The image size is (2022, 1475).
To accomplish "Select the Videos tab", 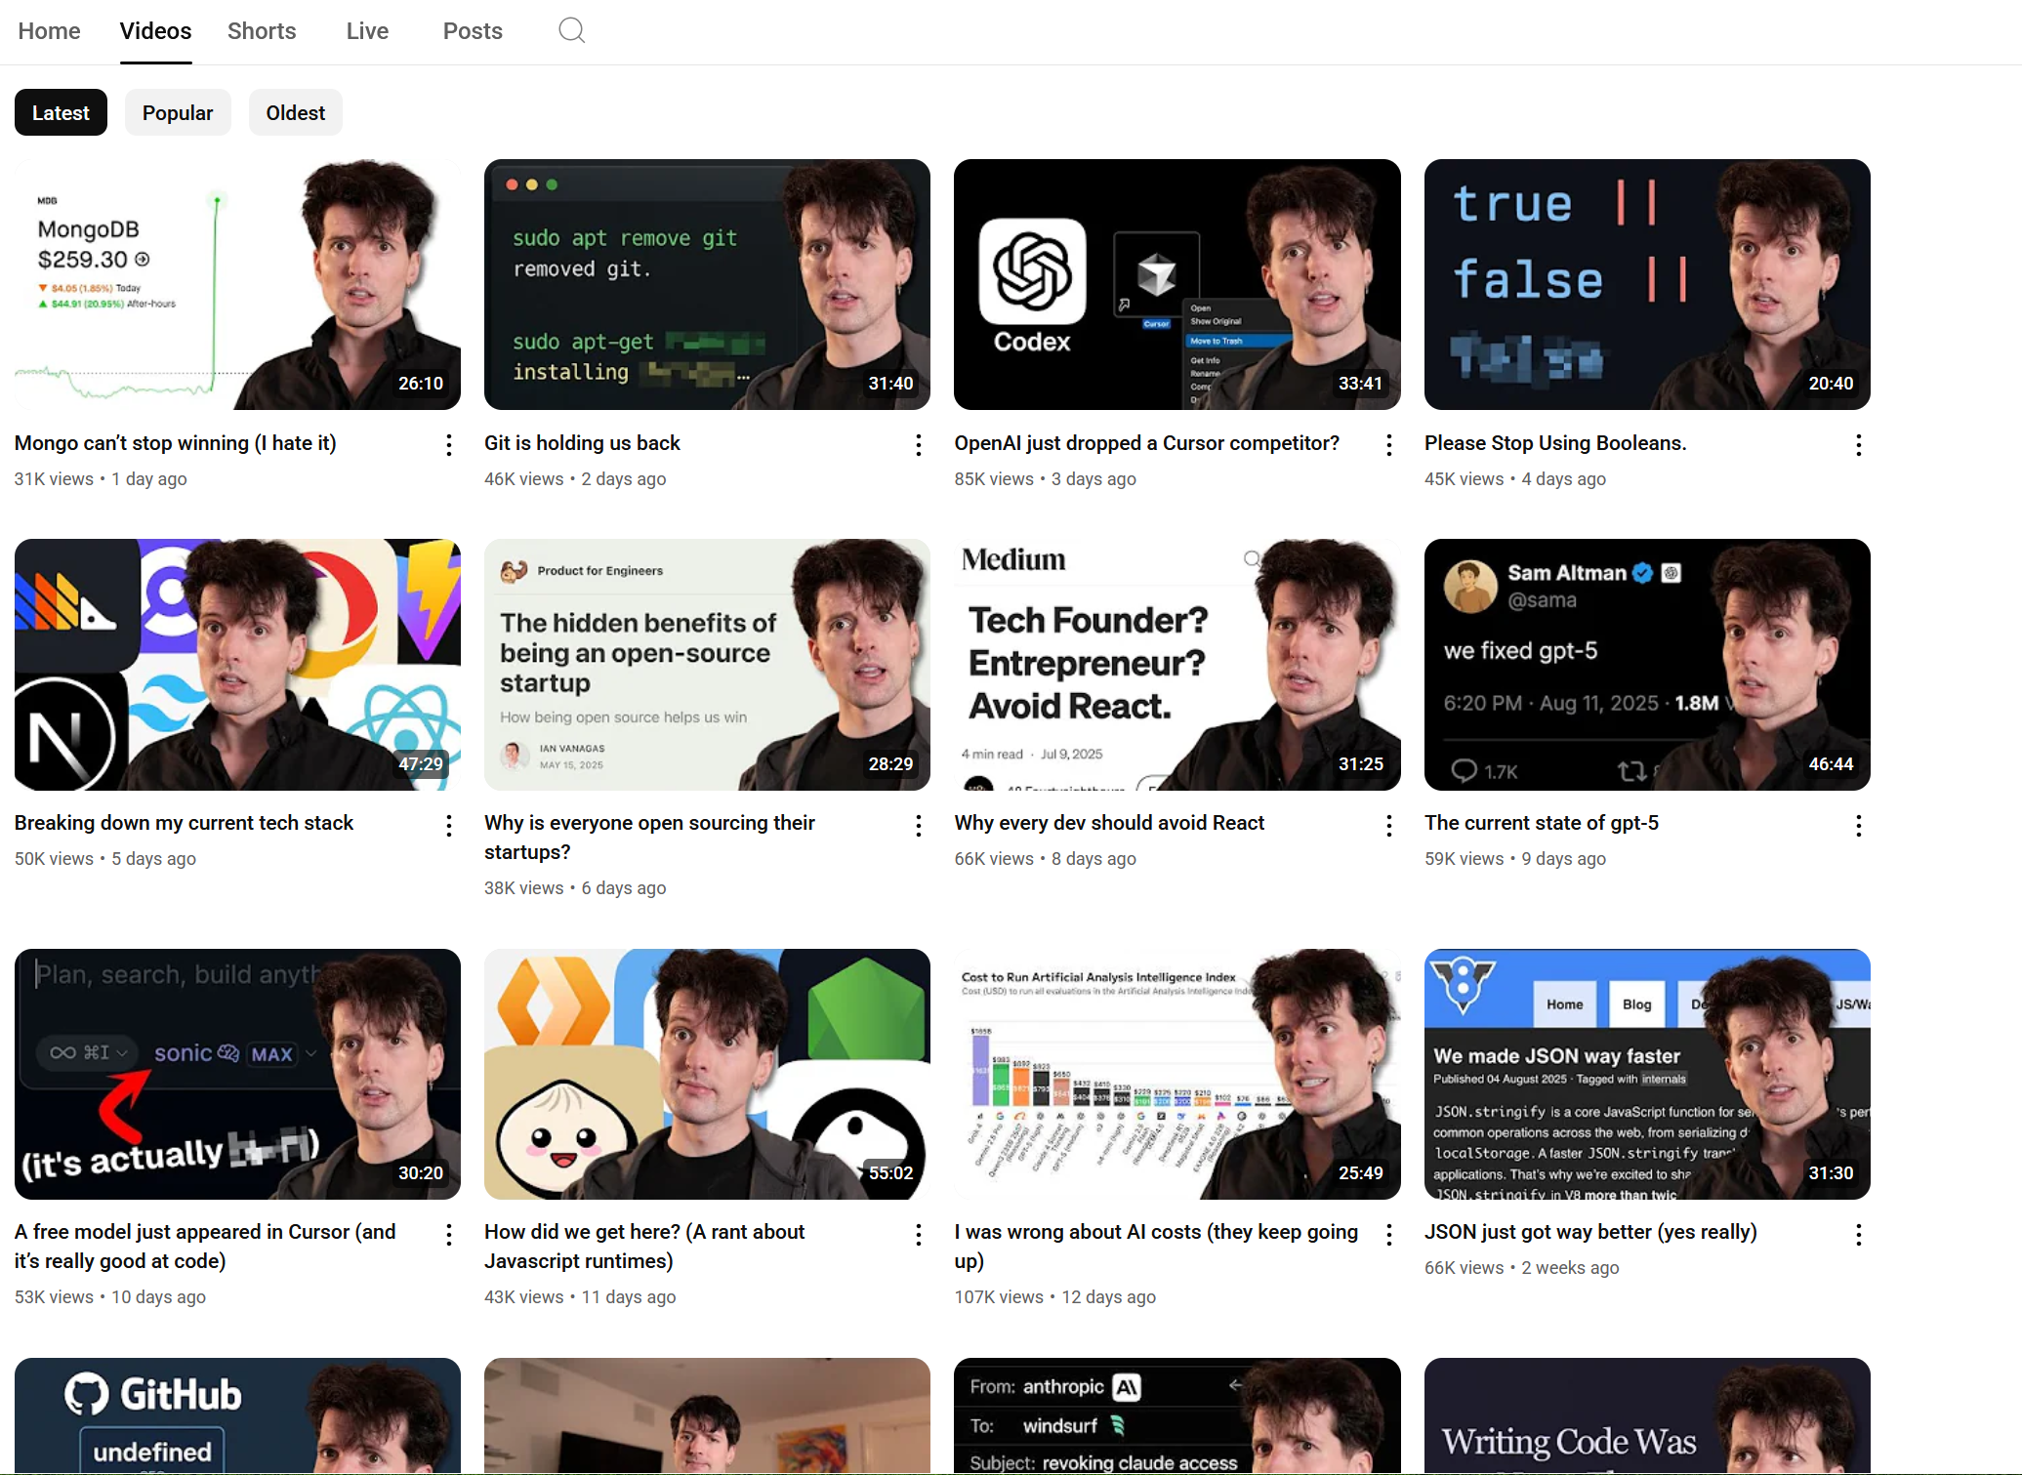I will pyautogui.click(x=155, y=31).
